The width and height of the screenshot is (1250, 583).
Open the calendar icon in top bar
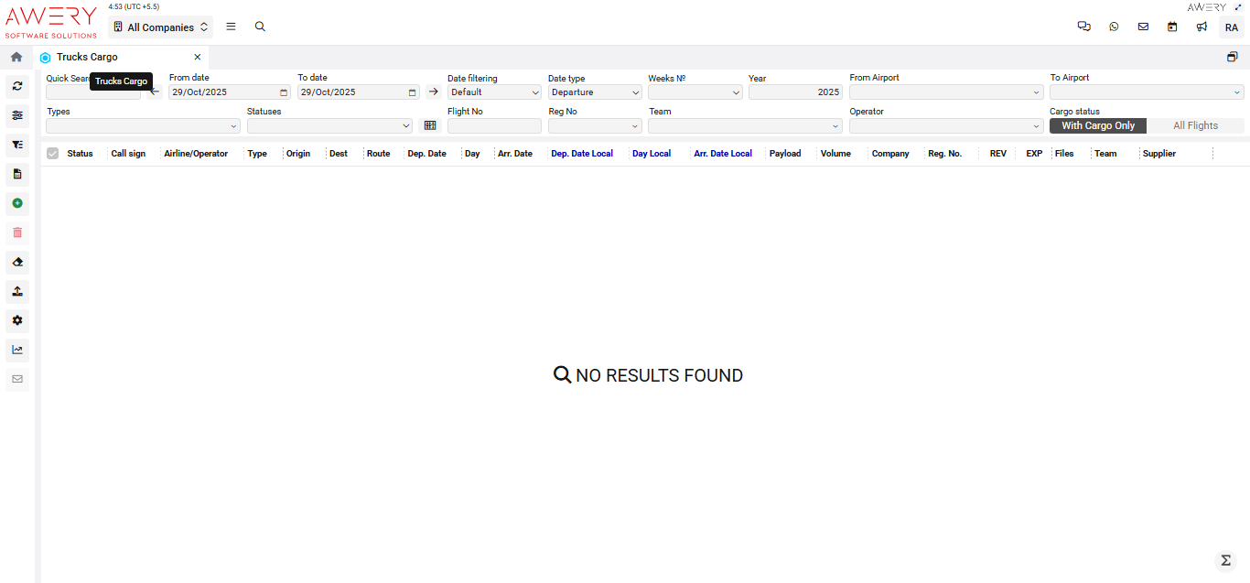[1172, 27]
